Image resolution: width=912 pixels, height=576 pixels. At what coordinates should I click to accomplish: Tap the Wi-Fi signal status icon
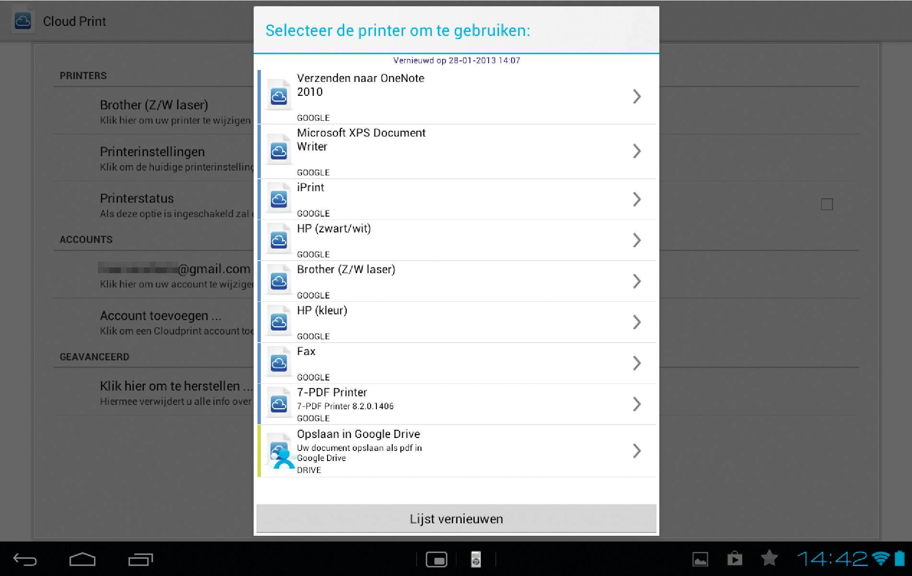881,558
